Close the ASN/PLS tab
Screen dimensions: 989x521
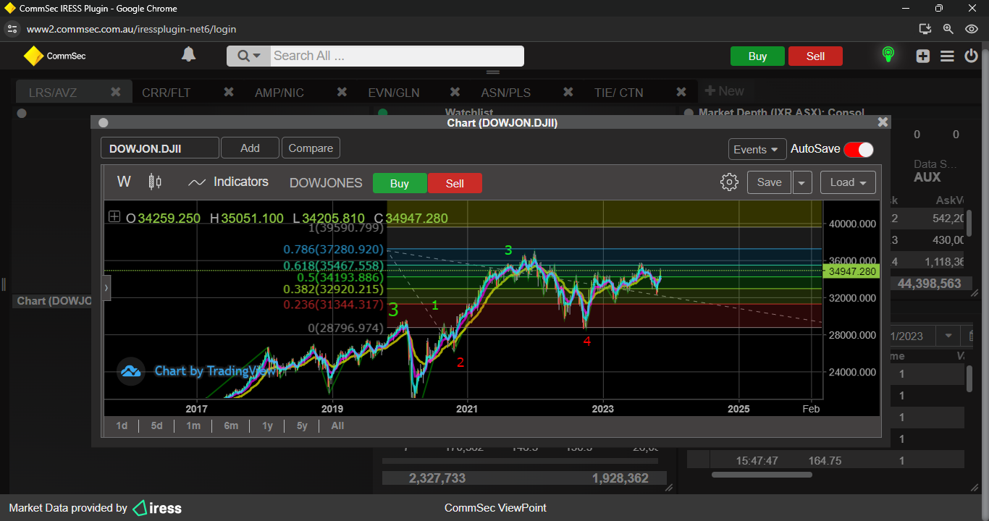[568, 92]
